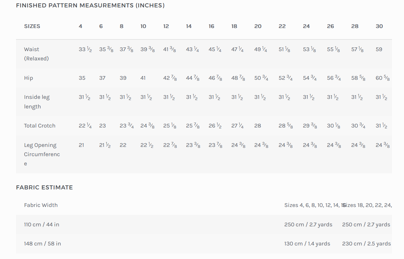
Task: Click total crotch value 28 for size 20
Action: (258, 126)
